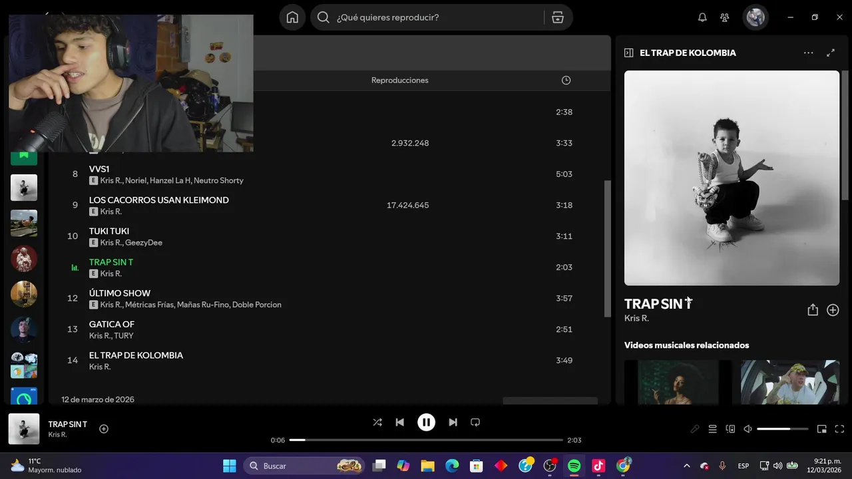
Task: Share TRAP SIN T from side panel
Action: (813, 310)
